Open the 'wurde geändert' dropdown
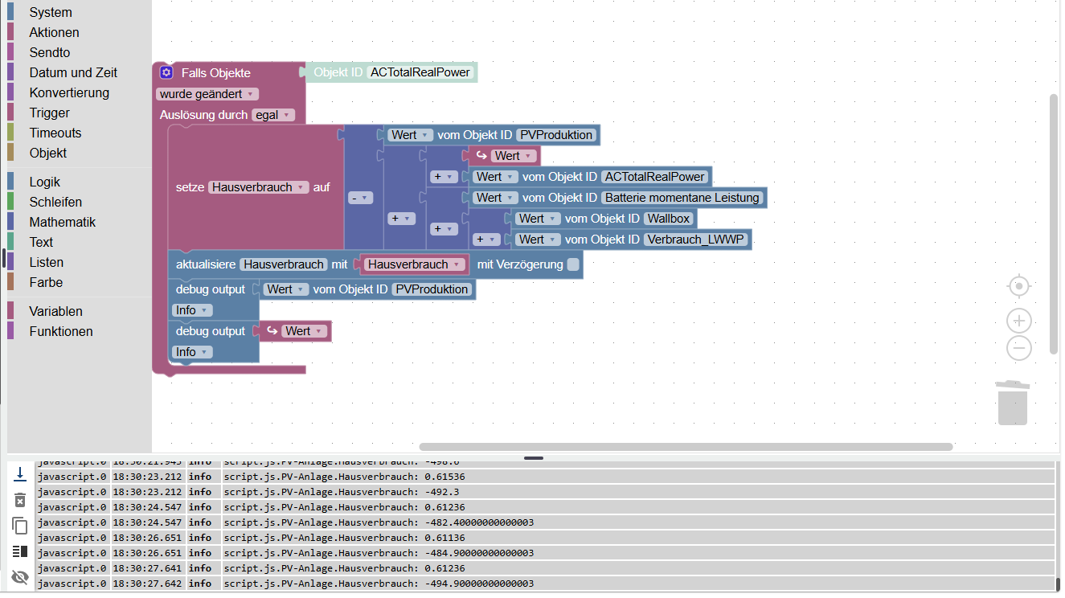The image size is (1065, 598). click(x=207, y=94)
